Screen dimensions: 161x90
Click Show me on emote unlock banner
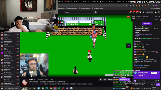click(x=154, y=73)
